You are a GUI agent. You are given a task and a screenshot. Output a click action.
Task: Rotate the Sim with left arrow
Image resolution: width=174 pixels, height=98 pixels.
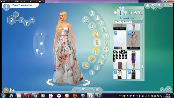coord(50,82)
